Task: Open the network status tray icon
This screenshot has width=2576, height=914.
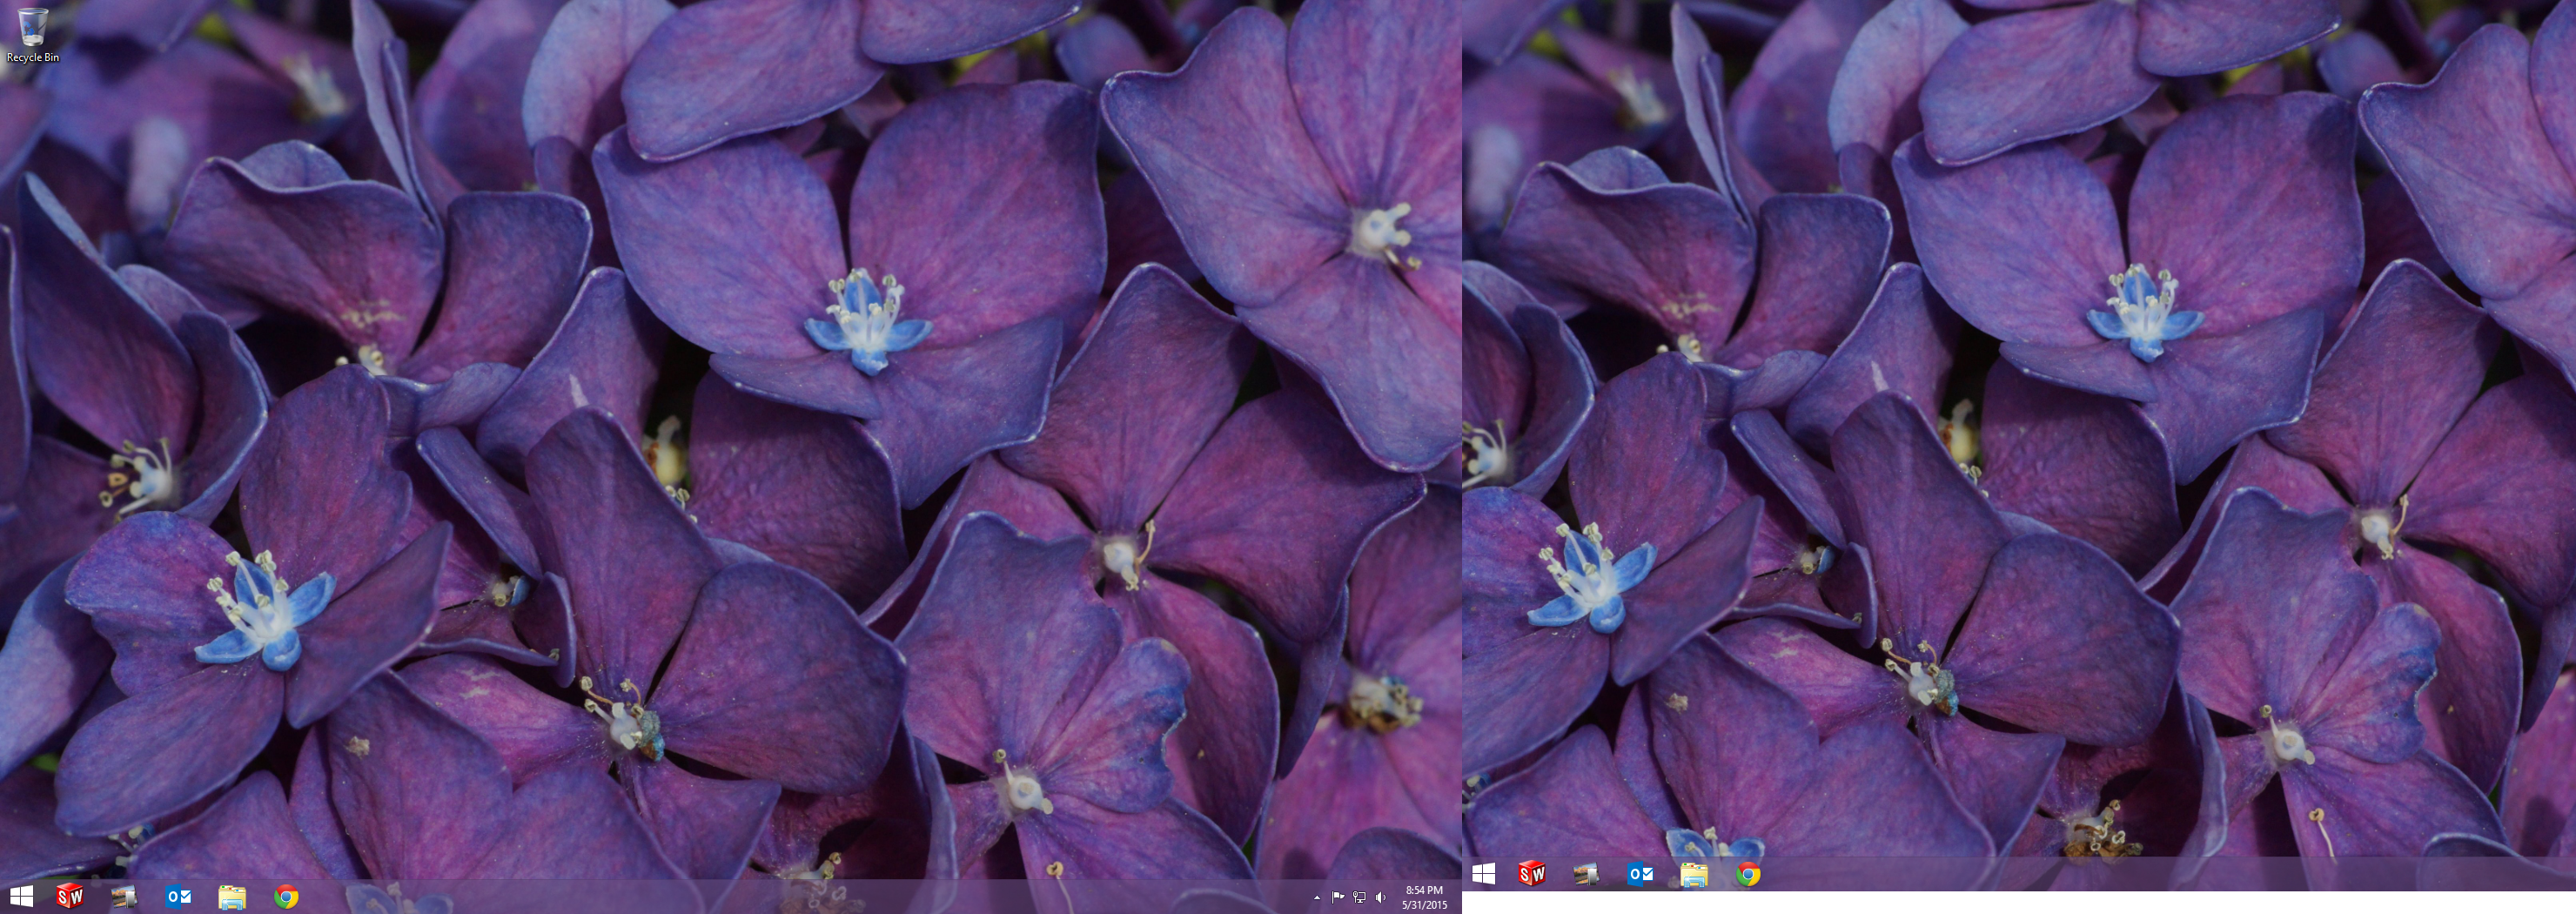Action: pos(1359,897)
